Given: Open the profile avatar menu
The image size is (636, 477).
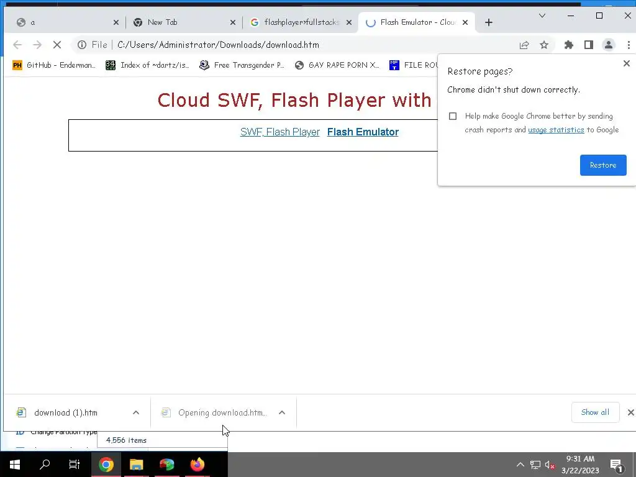Looking at the screenshot, I should tap(609, 45).
